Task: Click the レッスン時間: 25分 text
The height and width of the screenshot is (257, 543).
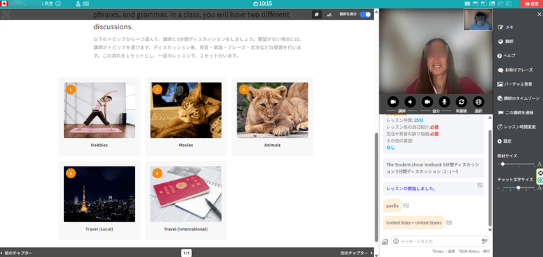Action: pos(404,120)
